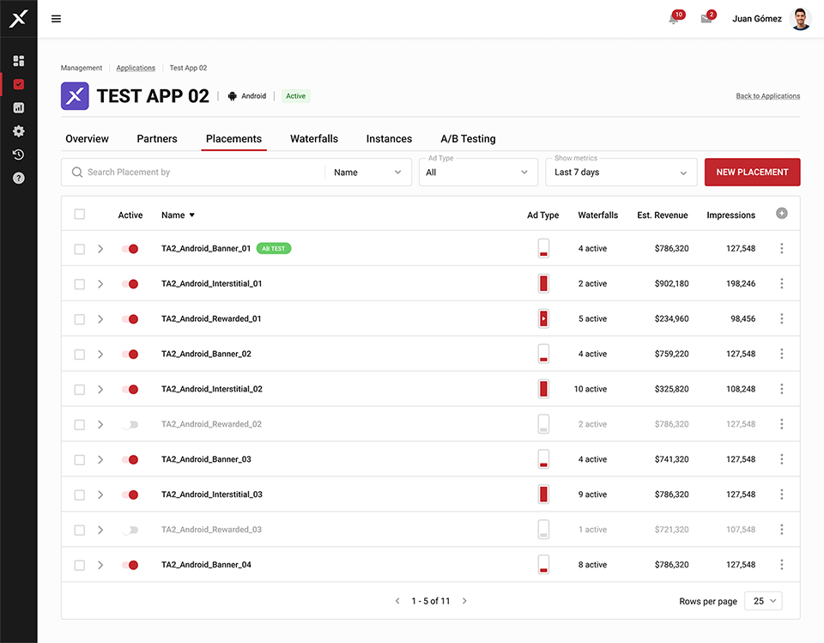Screen dimensions: 824x643
Task: Open the hamburger menu
Action: (x=57, y=19)
